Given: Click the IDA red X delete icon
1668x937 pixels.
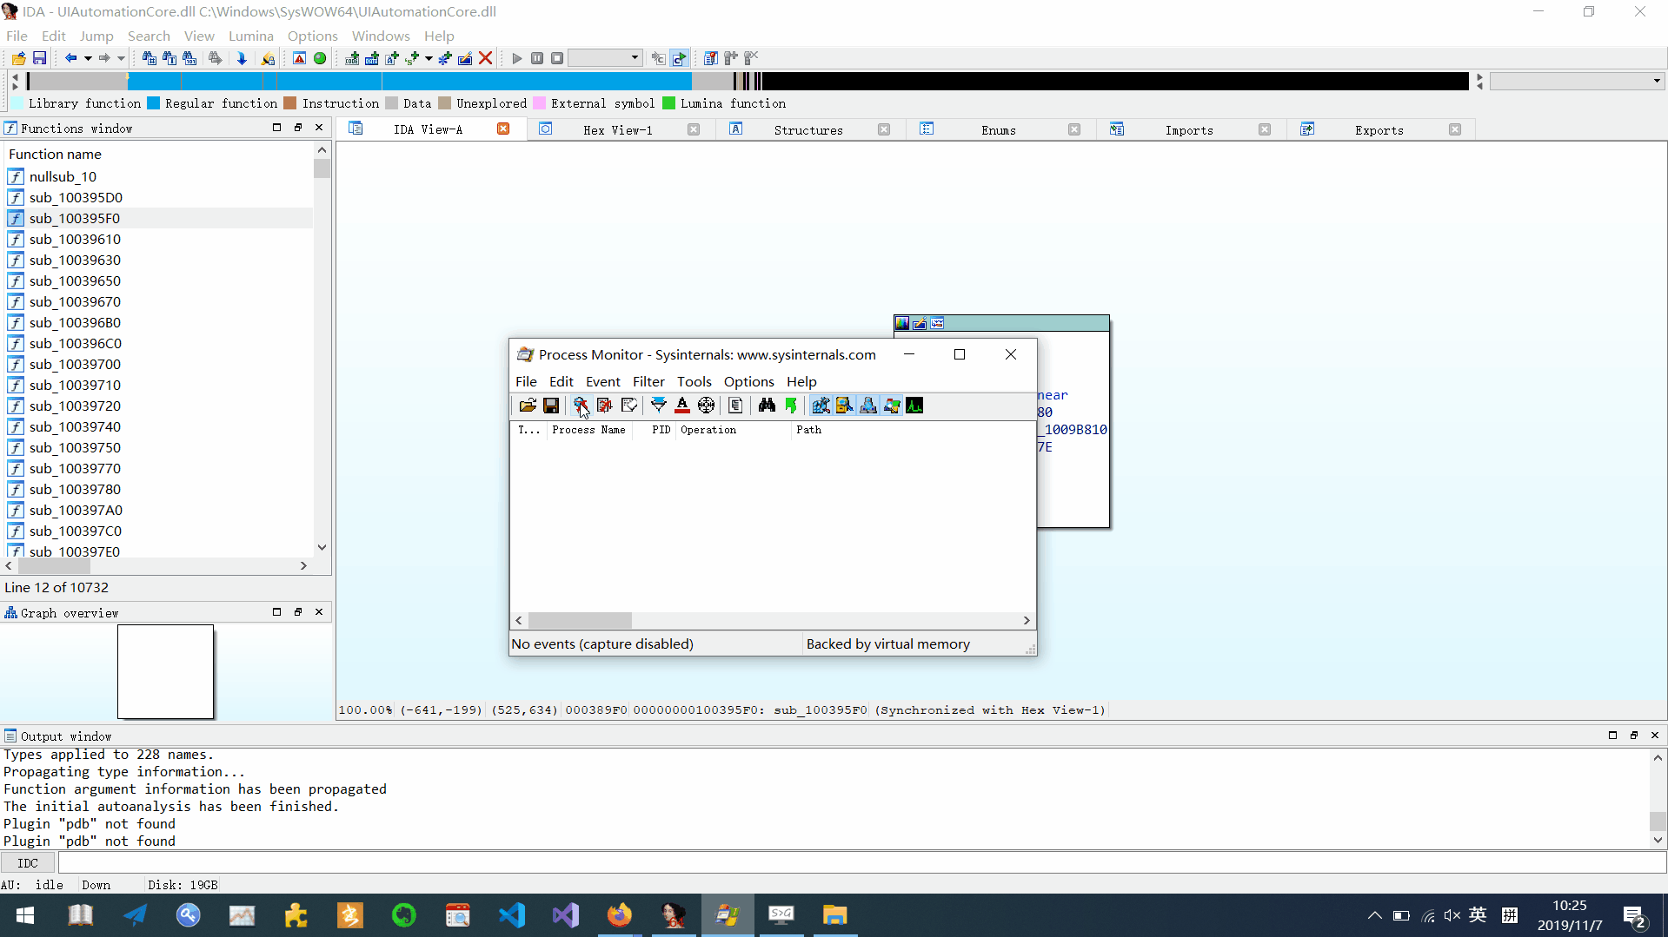Looking at the screenshot, I should coord(486,58).
